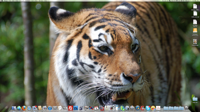
Task: Select mybb_users.sql file on desktop
Action: (x=195, y=14)
